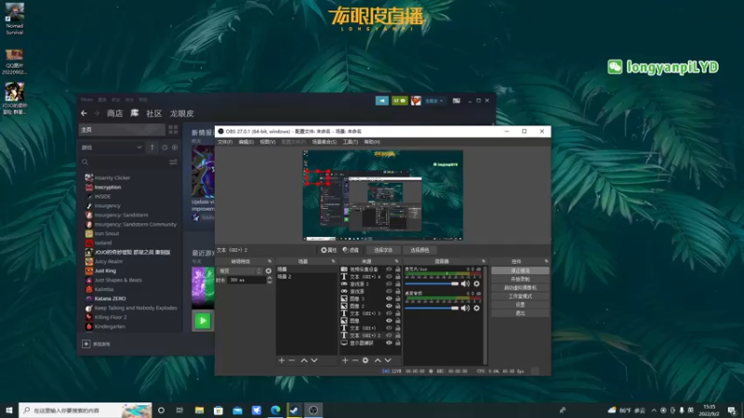Open Steam library 游戏 category dropdown
This screenshot has height=418, width=744.
click(x=112, y=148)
